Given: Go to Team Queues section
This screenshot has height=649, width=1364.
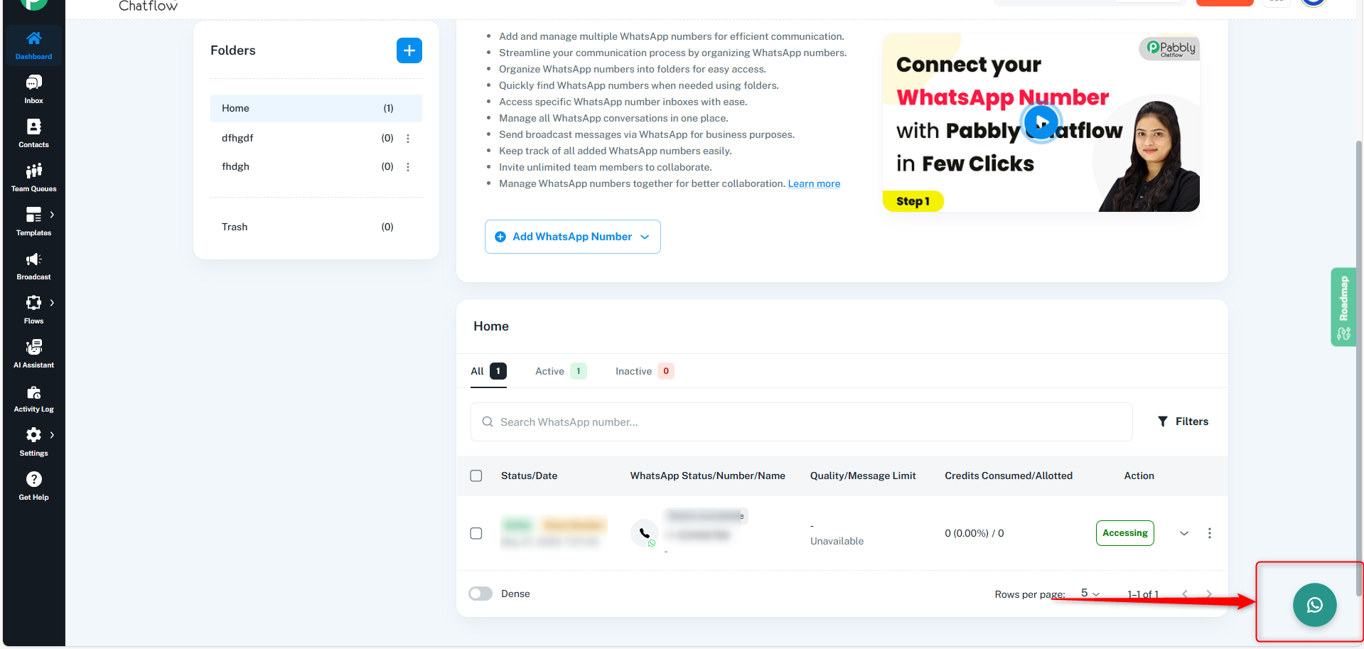Looking at the screenshot, I should [x=33, y=171].
